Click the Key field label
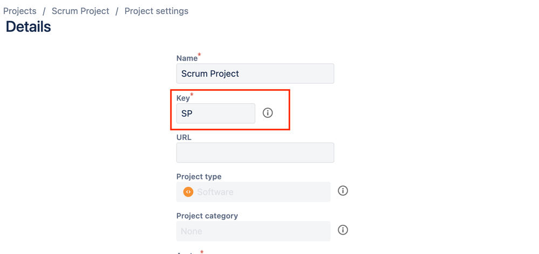 182,98
